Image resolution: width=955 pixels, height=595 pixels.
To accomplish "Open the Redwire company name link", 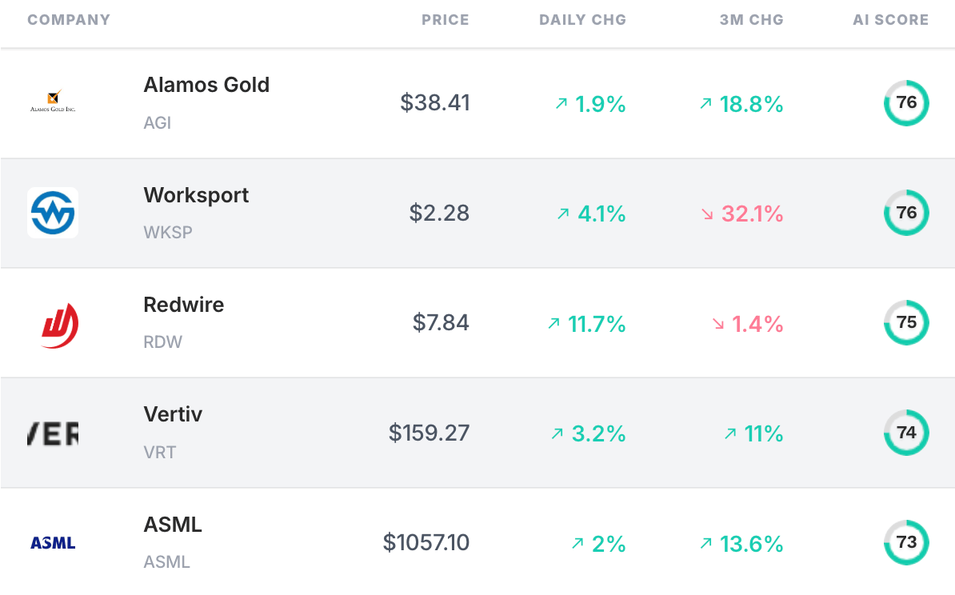I will 184,305.
